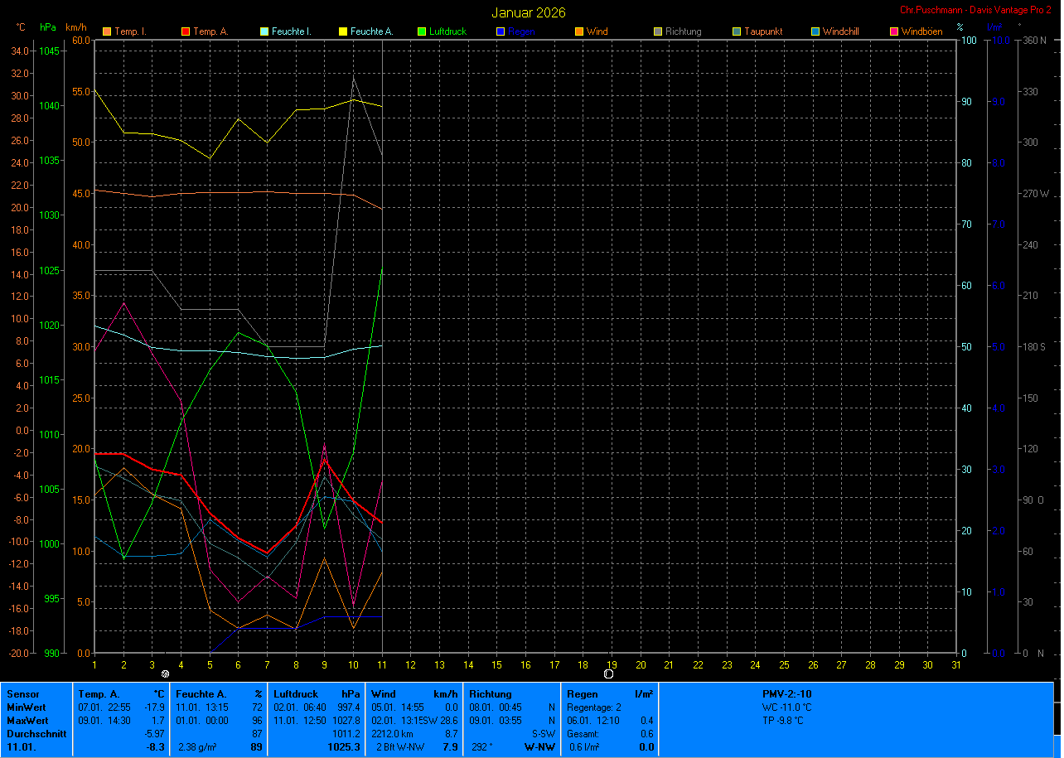Click the PMV-2:-10 heading in bottom panel
Screen dimensions: 1064x758
tap(786, 694)
